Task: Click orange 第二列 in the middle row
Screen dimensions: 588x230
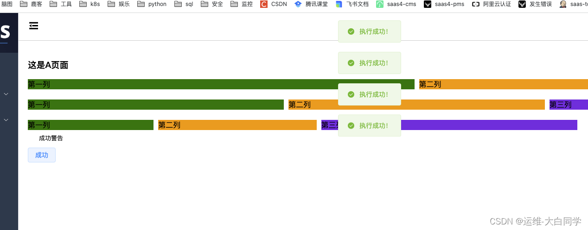Action: pos(416,105)
